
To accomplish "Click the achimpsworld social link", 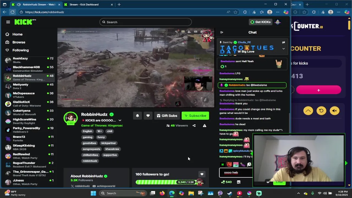I will (104, 186).
